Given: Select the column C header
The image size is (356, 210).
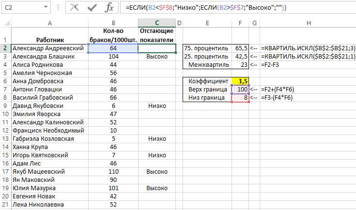Looking at the screenshot, I should pyautogui.click(x=157, y=23).
